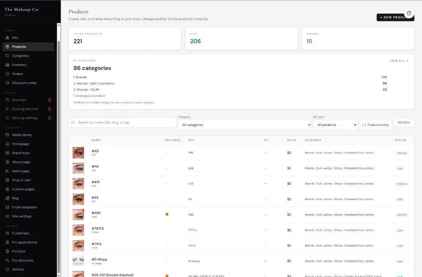Click the Discount codes ticket icon
The width and height of the screenshot is (422, 277).
point(7,83)
